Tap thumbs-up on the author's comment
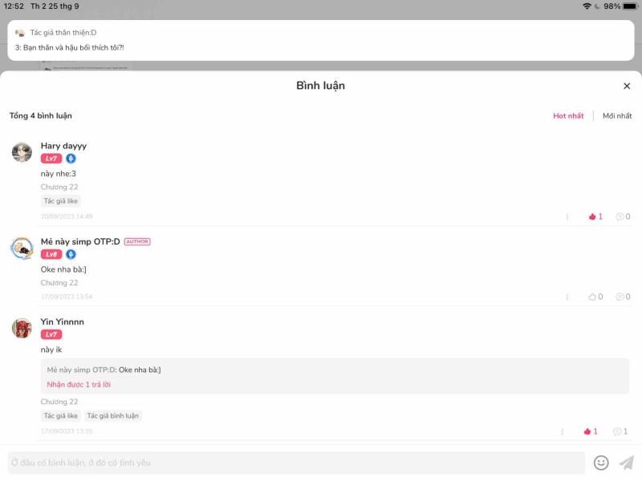The image size is (642, 481). coord(595,297)
